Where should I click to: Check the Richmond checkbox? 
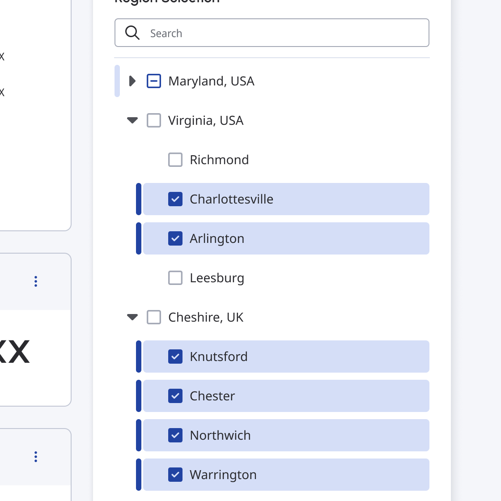click(175, 160)
